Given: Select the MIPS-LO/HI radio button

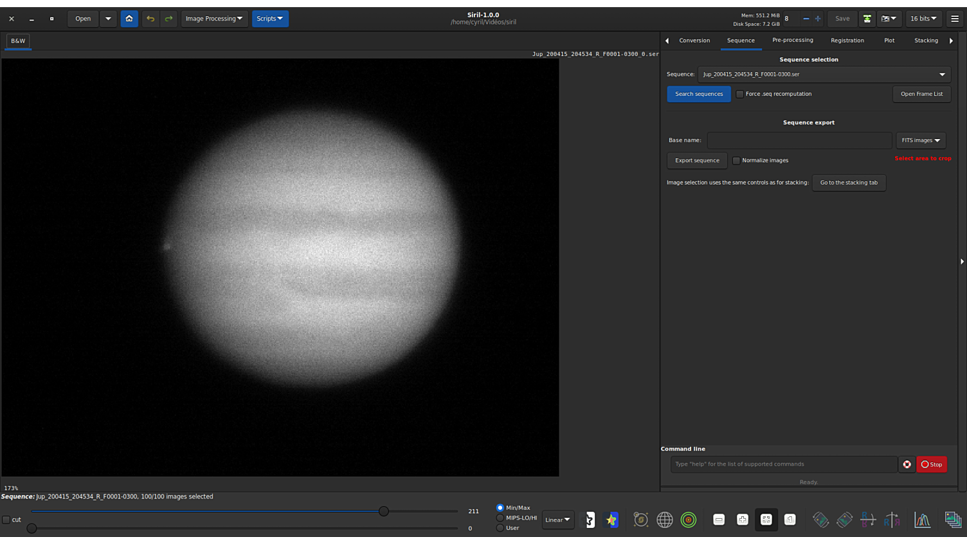Looking at the screenshot, I should 500,518.
